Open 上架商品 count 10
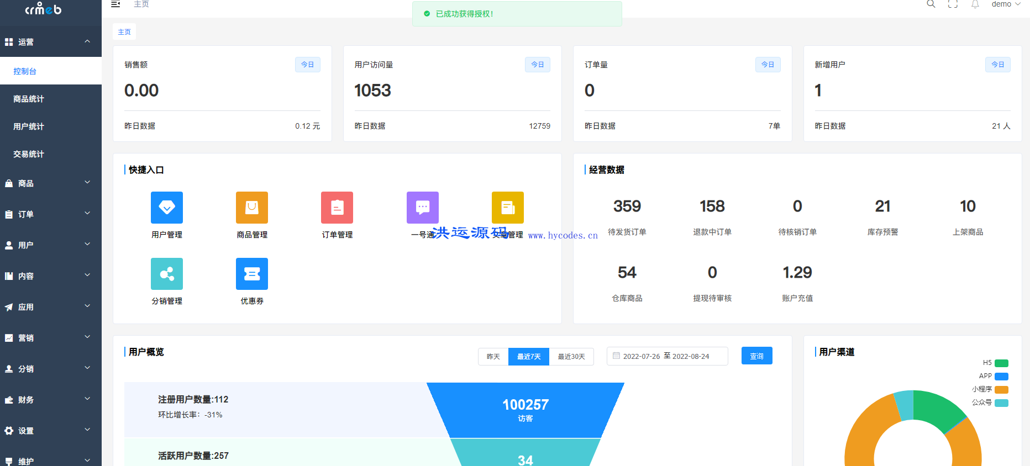The height and width of the screenshot is (466, 1030). [x=968, y=206]
